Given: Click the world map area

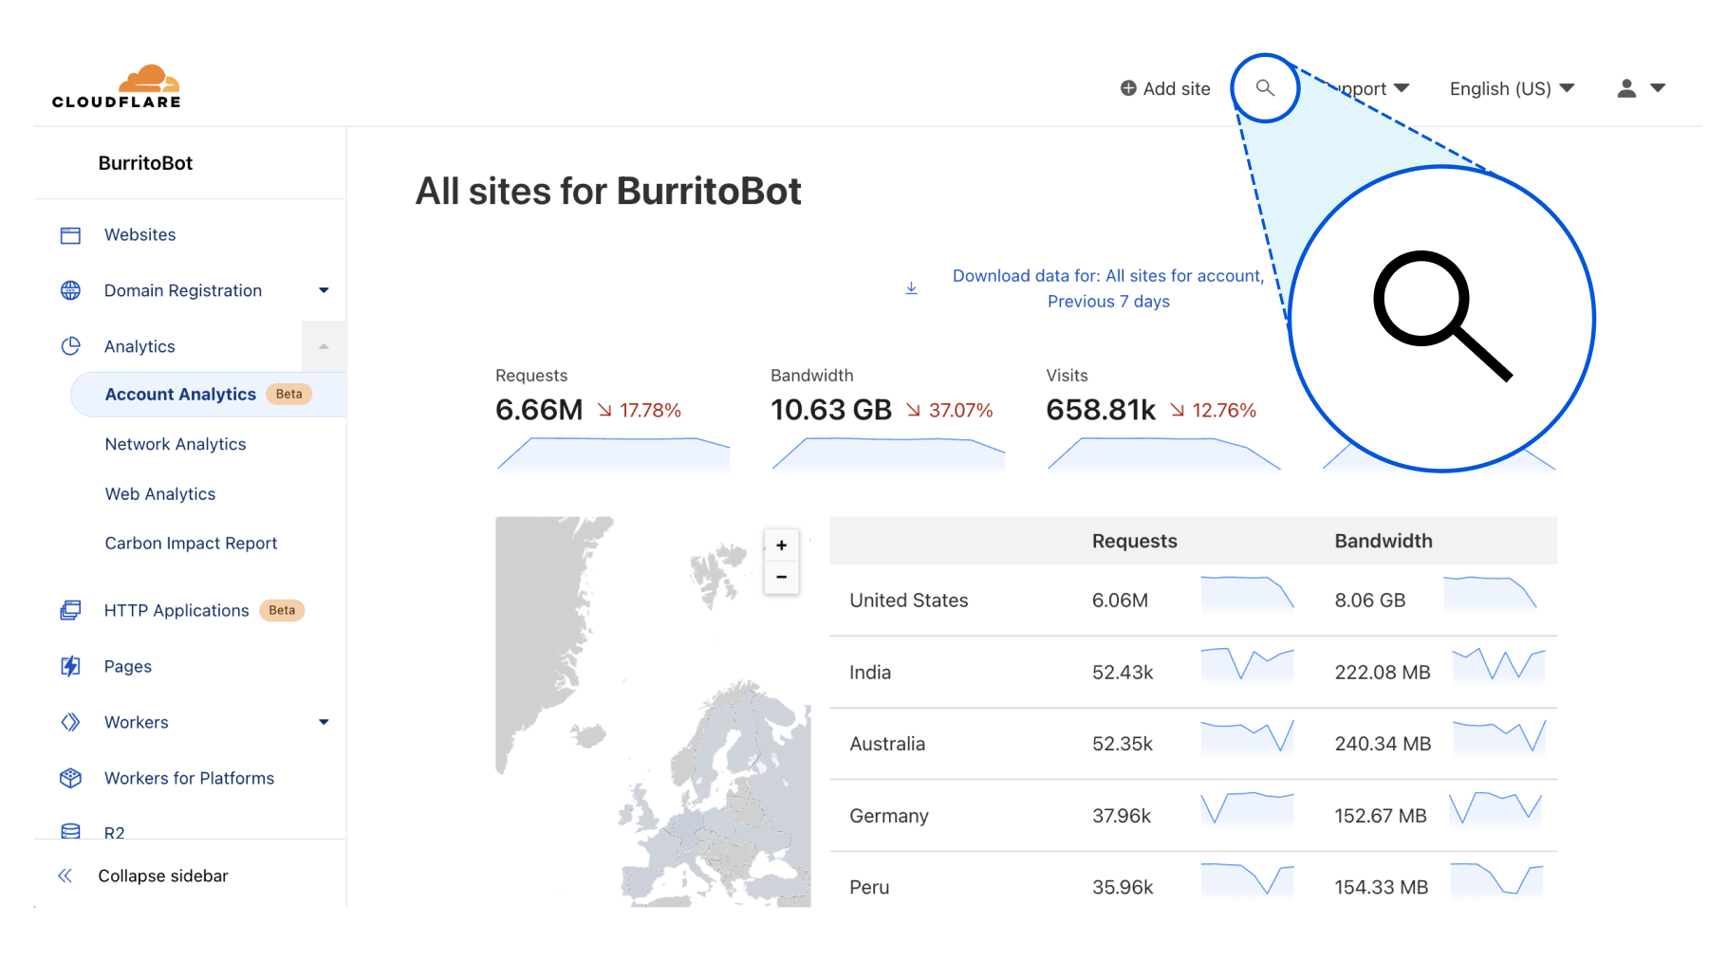Looking at the screenshot, I should (x=653, y=712).
